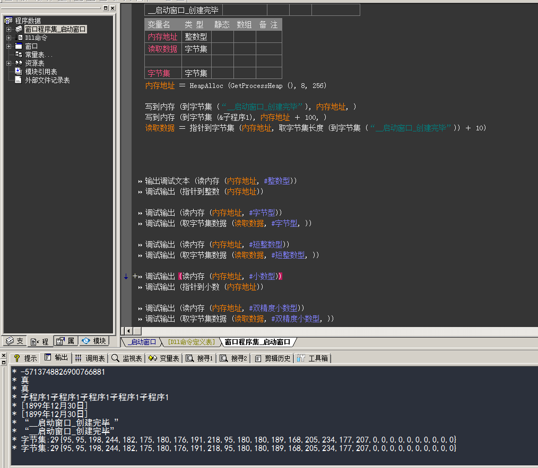Switch to _启动窗口 editor tab
Screen dimensions: 538x468
(142, 342)
